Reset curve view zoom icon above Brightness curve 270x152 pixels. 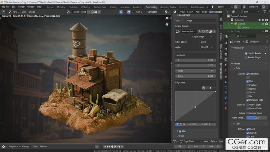pyautogui.click(x=203, y=88)
